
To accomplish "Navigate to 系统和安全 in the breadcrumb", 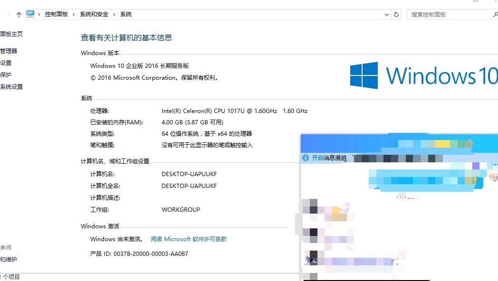I will click(94, 14).
